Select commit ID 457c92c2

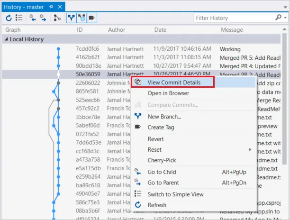pos(88,109)
